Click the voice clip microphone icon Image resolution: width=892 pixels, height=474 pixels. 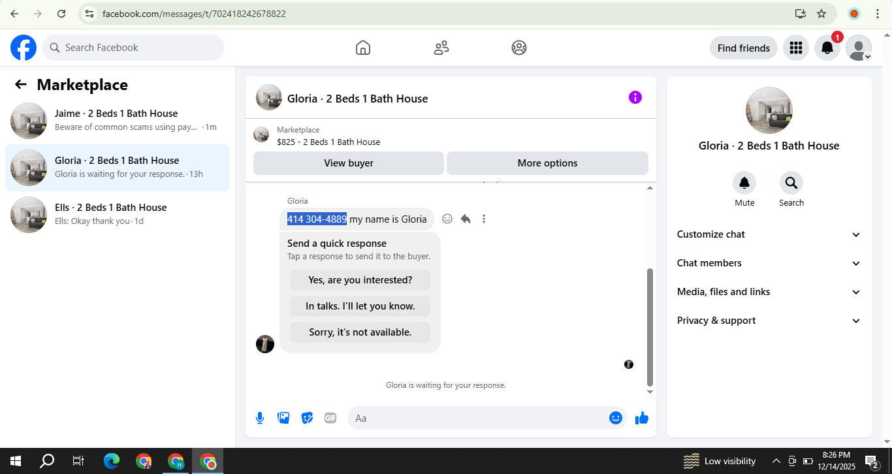[260, 418]
